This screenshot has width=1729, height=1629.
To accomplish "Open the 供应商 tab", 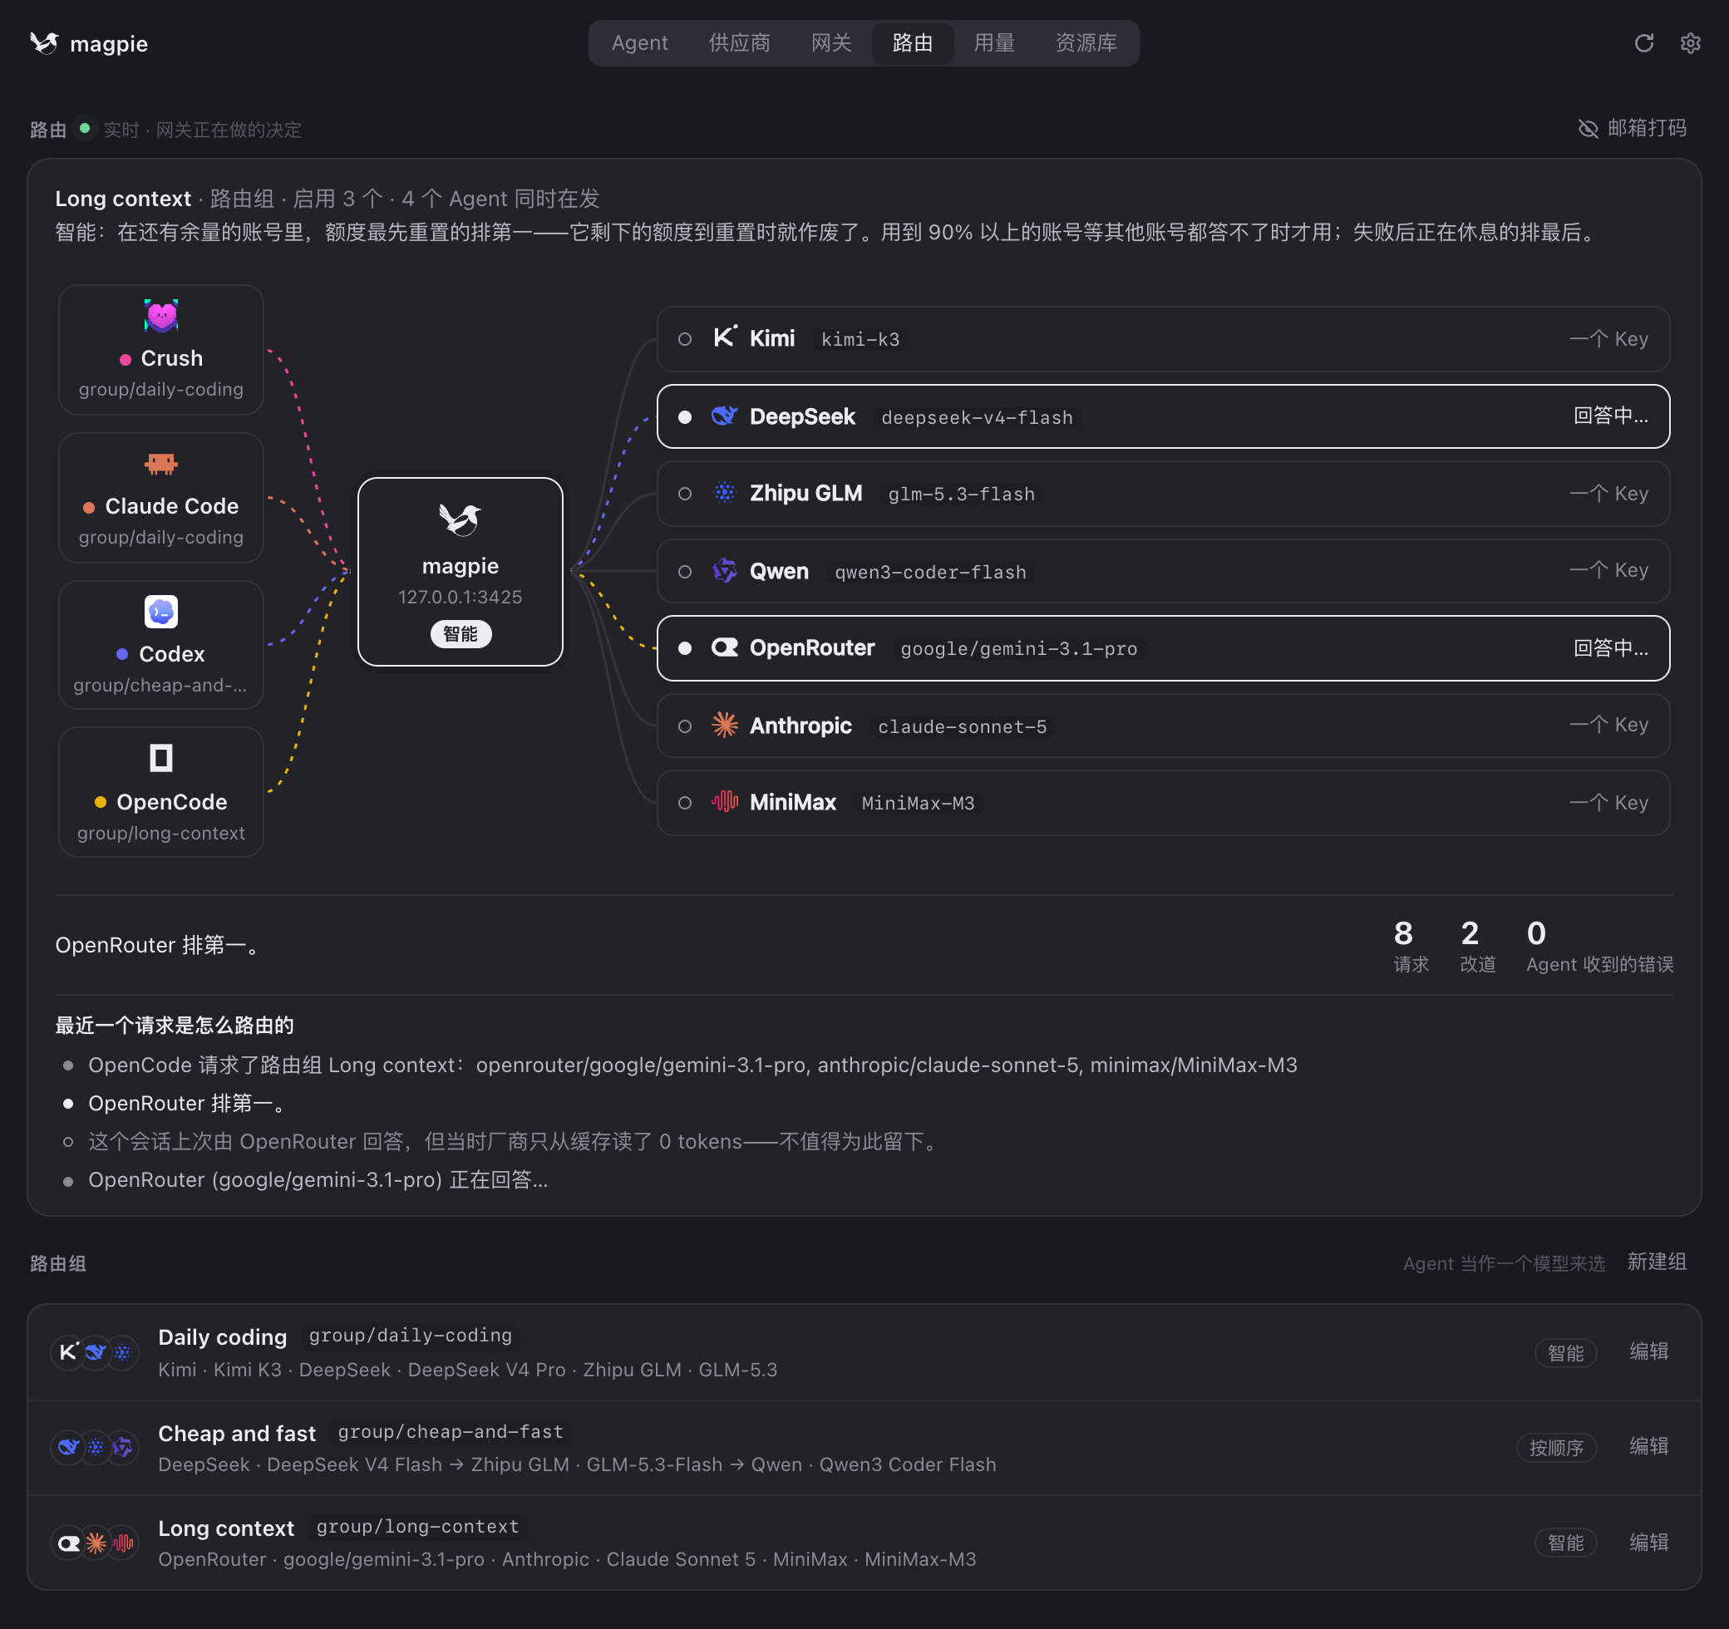I will coord(739,42).
